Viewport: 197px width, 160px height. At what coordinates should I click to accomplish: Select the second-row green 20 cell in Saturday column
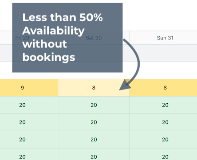(94, 122)
